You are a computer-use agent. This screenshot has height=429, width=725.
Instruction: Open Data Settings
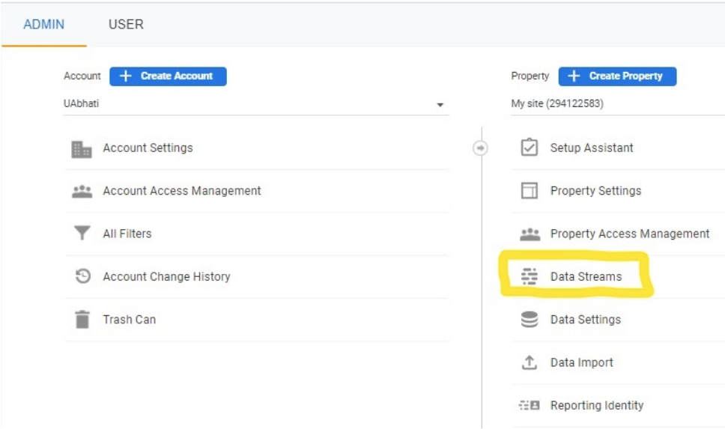pos(586,320)
